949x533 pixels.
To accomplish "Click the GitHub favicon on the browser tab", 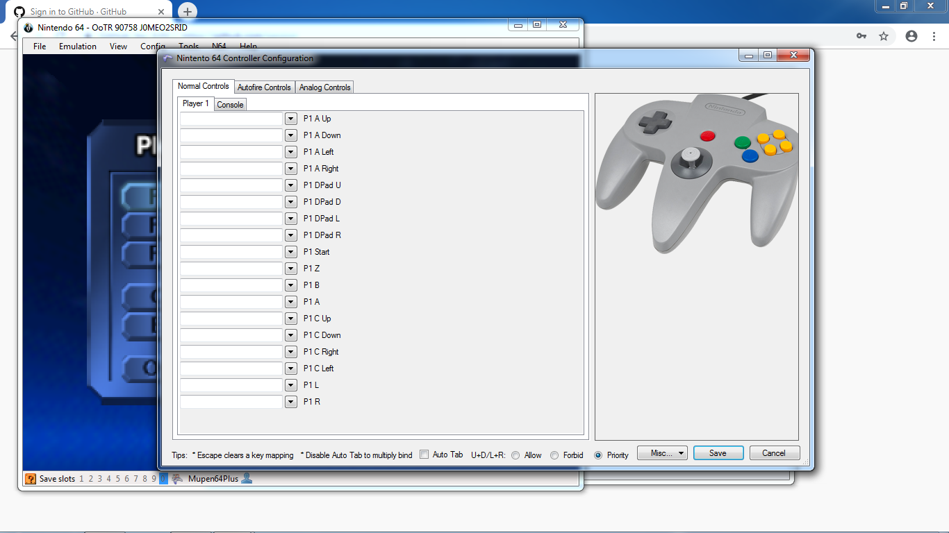I will [x=19, y=12].
